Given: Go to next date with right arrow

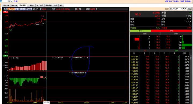Looking at the screenshot, I should [185, 9].
